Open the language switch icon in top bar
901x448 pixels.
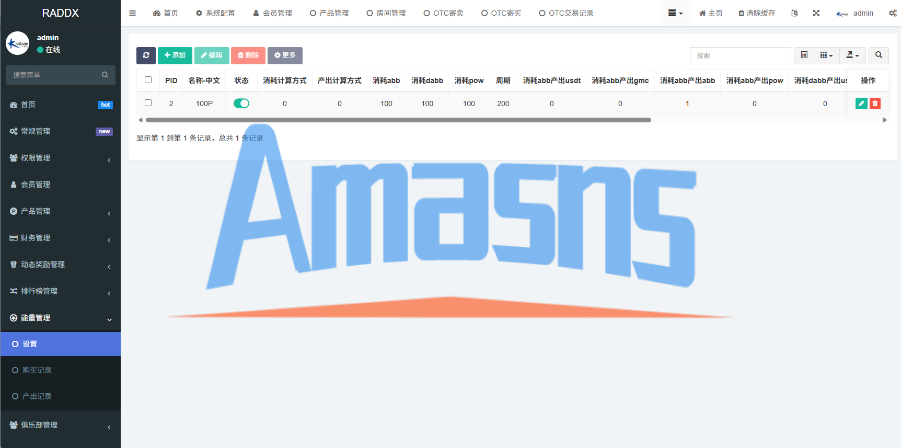794,13
